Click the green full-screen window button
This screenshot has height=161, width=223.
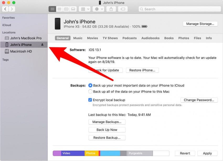[14, 3]
